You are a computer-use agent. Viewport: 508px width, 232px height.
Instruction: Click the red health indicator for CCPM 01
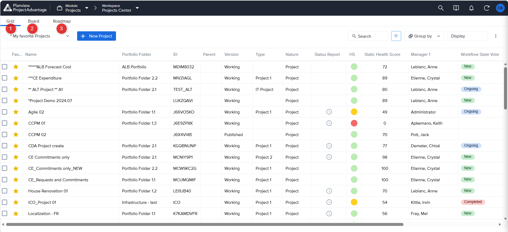pos(354,123)
